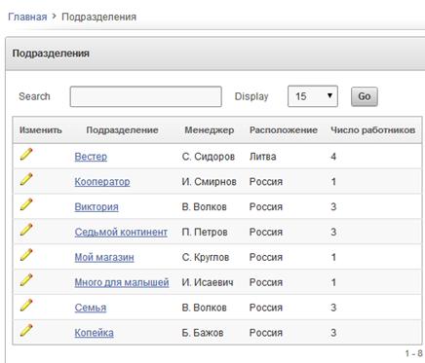This screenshot has width=425, height=363.
Task: Sort by Изменить column header
Action: 41,130
